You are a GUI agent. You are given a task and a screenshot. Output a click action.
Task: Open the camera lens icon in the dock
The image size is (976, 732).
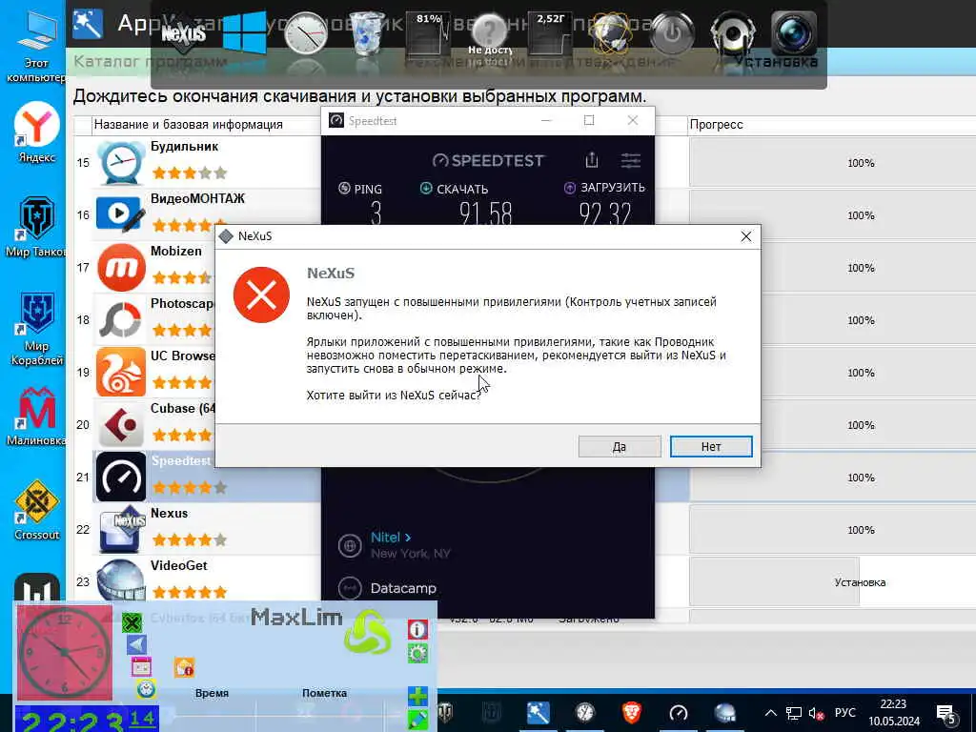pyautogui.click(x=794, y=33)
